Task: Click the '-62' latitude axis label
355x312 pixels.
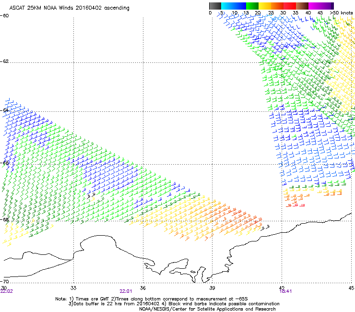Action: coord(4,61)
